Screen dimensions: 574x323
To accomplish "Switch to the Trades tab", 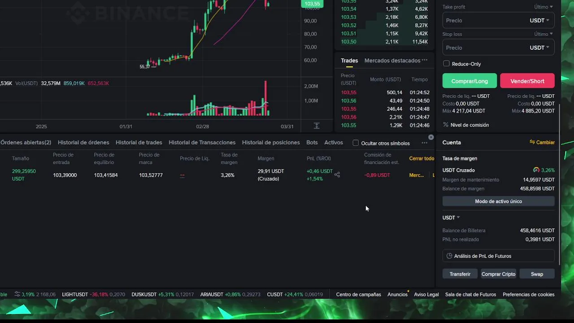I will [x=349, y=61].
